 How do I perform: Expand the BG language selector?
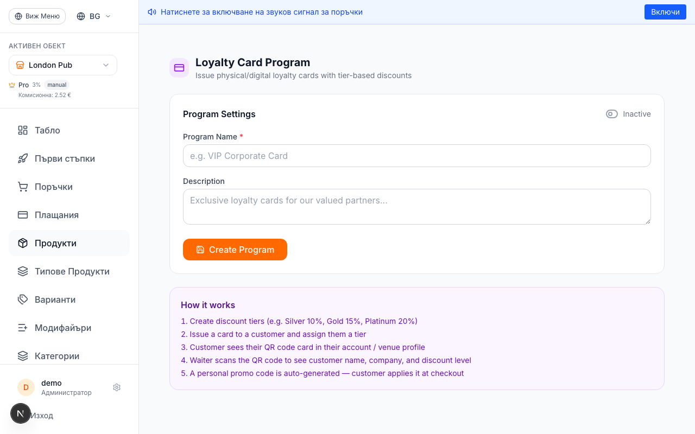pos(94,16)
